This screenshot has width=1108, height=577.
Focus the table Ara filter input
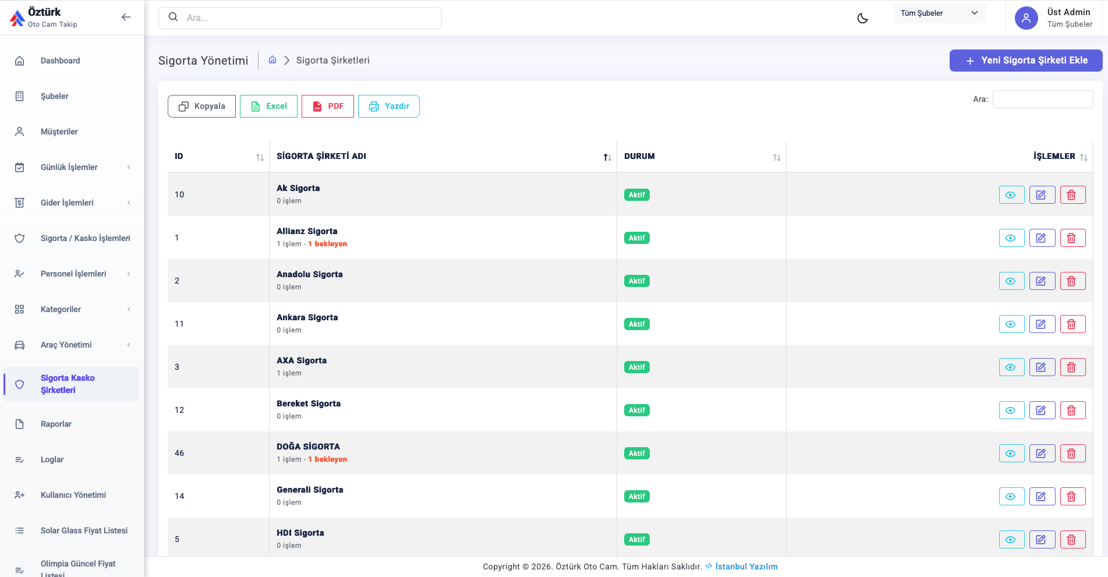click(1043, 100)
